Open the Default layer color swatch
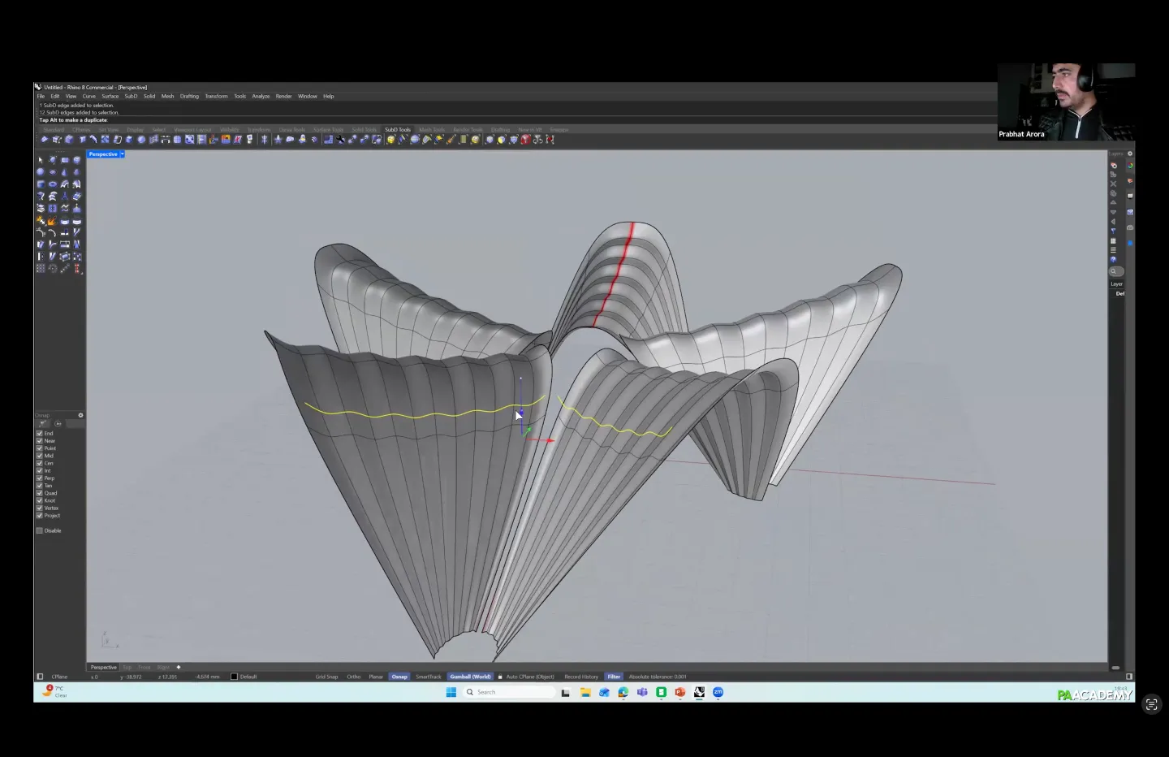Screen dimensions: 1169x757 tap(235, 677)
